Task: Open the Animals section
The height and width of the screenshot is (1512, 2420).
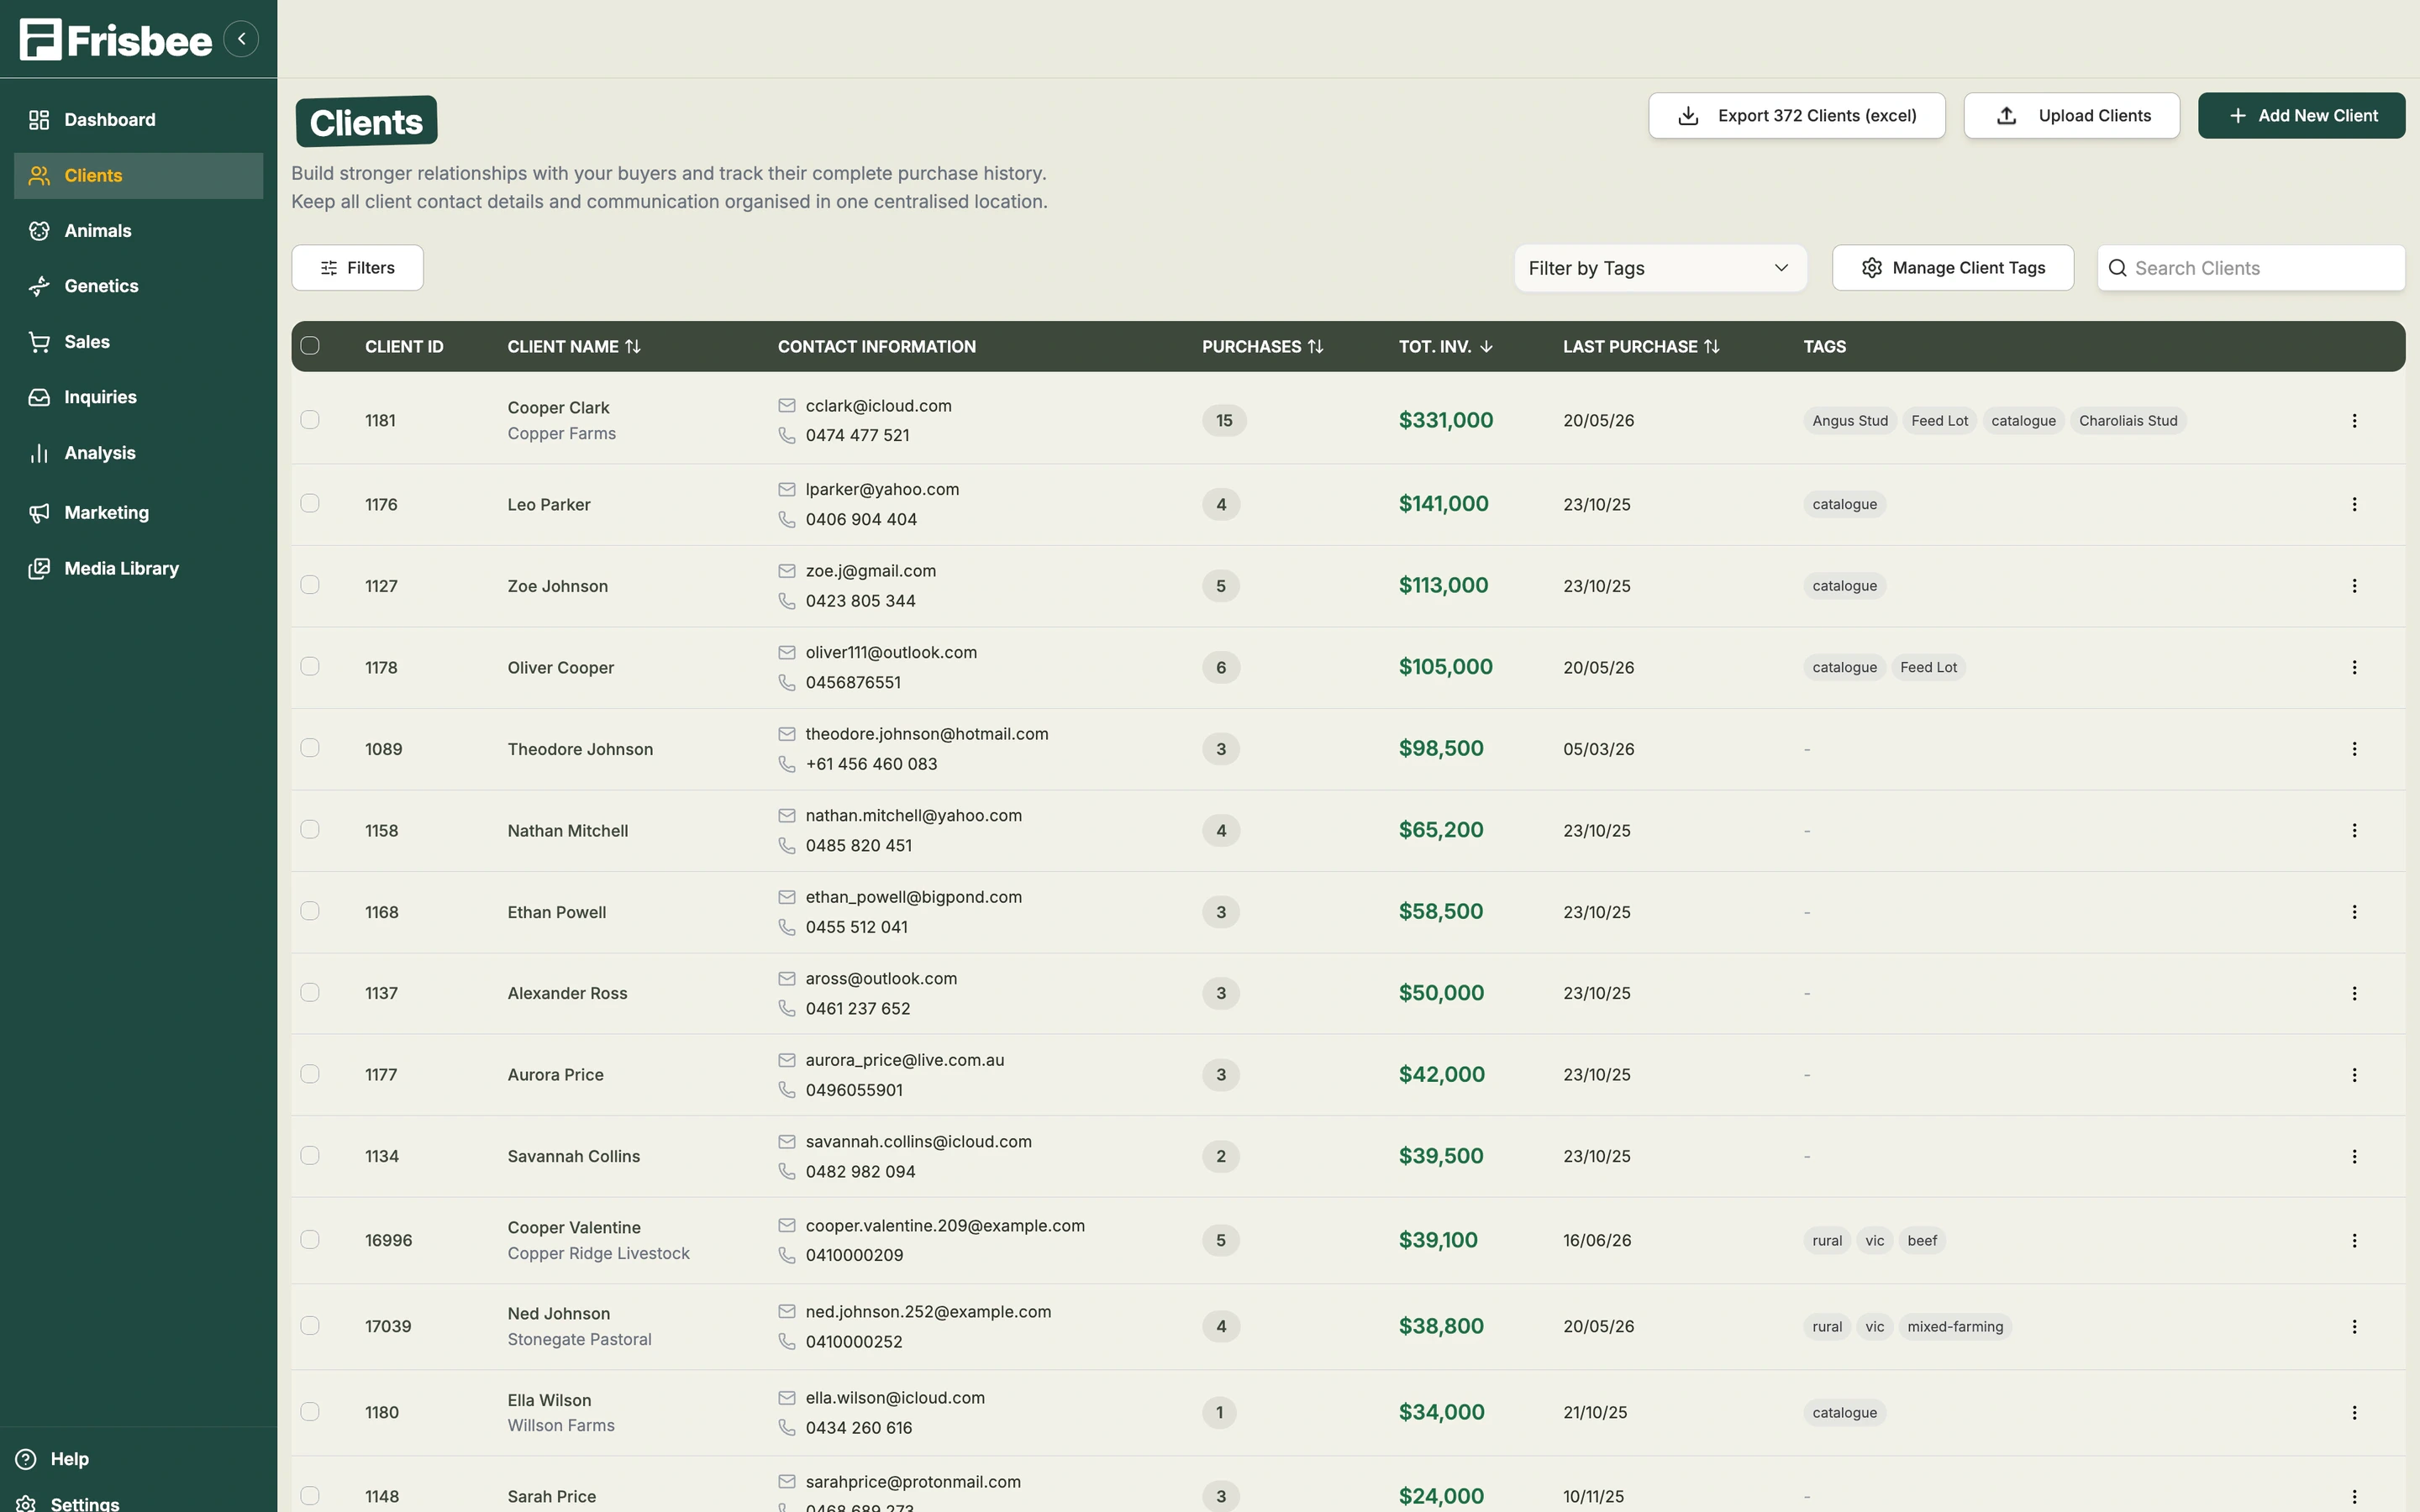Action: 139,231
